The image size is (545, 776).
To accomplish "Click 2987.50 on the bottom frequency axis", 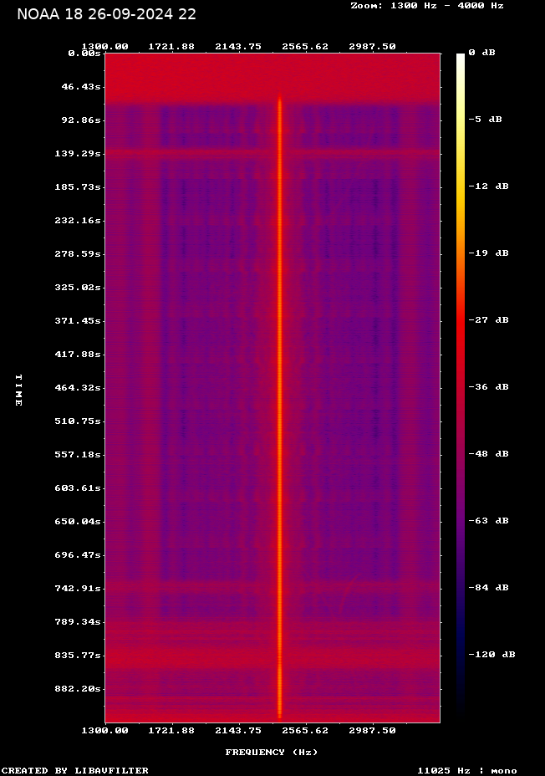I will [x=372, y=730].
